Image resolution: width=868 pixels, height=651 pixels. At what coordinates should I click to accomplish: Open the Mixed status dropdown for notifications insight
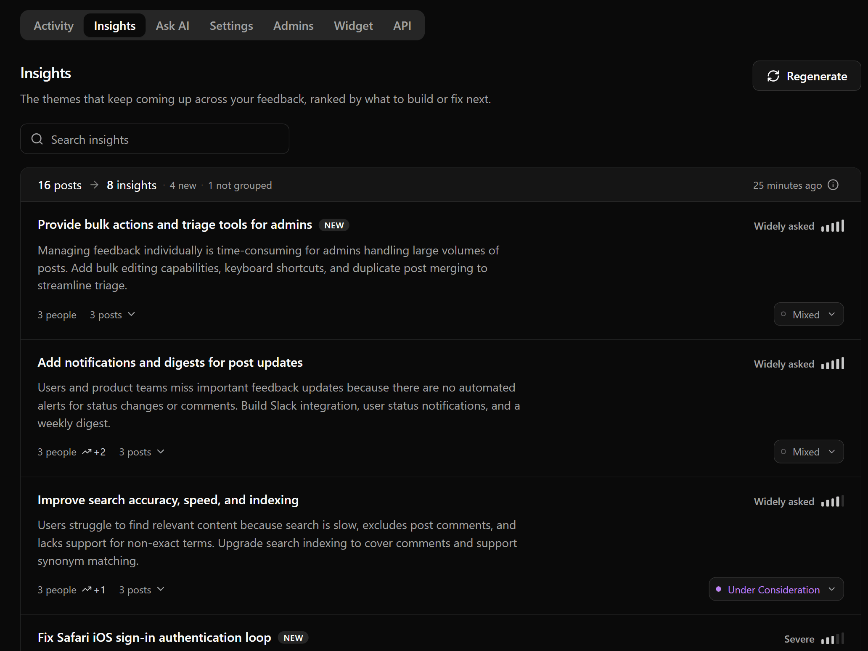click(x=808, y=452)
